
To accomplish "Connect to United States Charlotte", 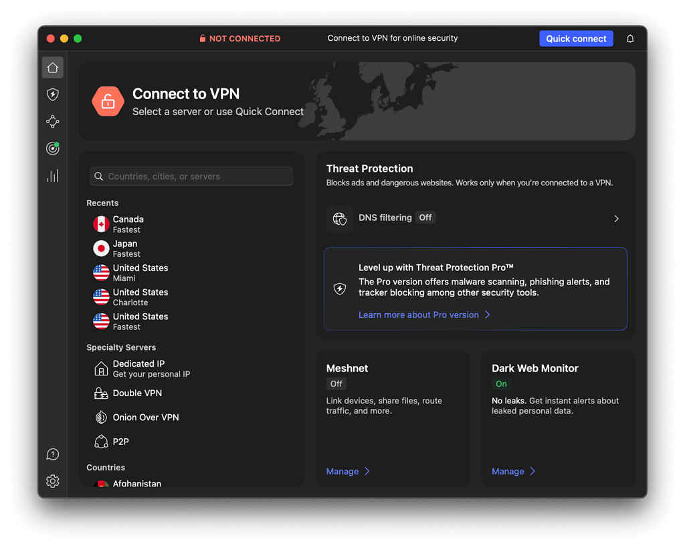I will (191, 297).
